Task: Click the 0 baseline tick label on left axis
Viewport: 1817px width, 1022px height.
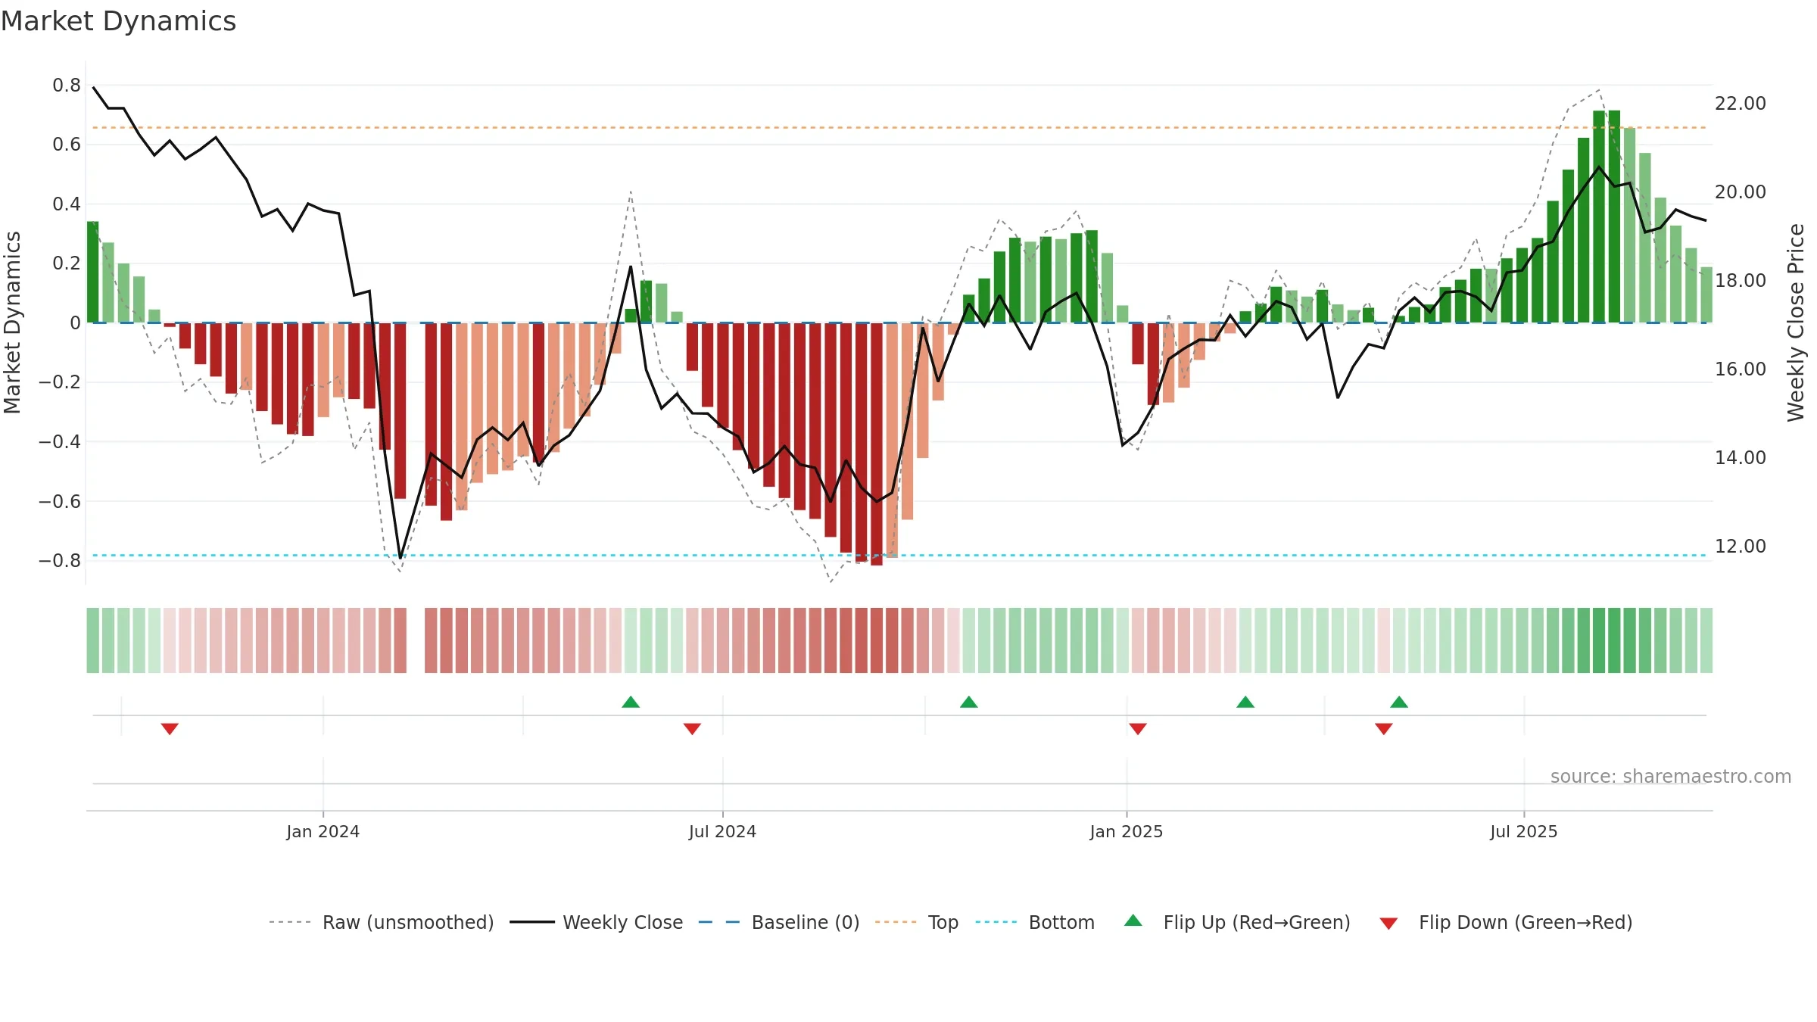Action: 76,322
